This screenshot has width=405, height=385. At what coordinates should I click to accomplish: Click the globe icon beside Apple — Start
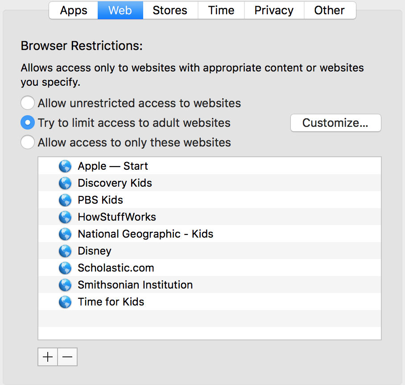[x=65, y=166]
